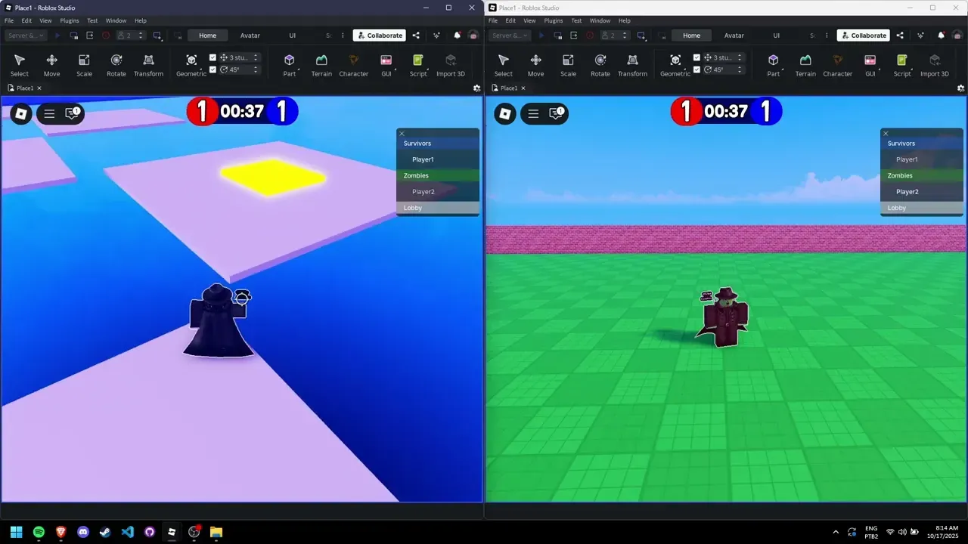Open hamburger menu in left game viewport
Image resolution: width=968 pixels, height=544 pixels.
pyautogui.click(x=49, y=113)
